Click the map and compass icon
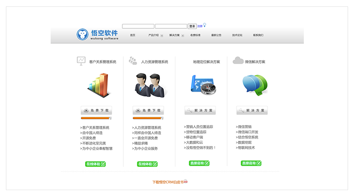The height and width of the screenshot is (196, 354). [200, 84]
